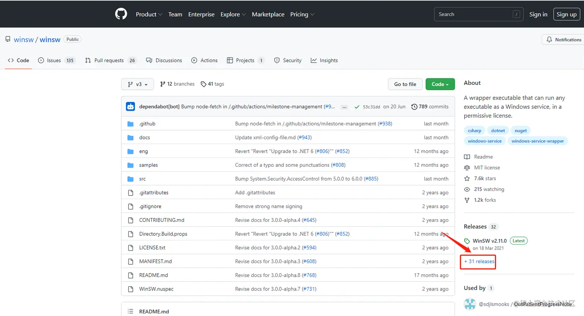Open Directory.Build.props file
584x316 pixels.
(163, 234)
